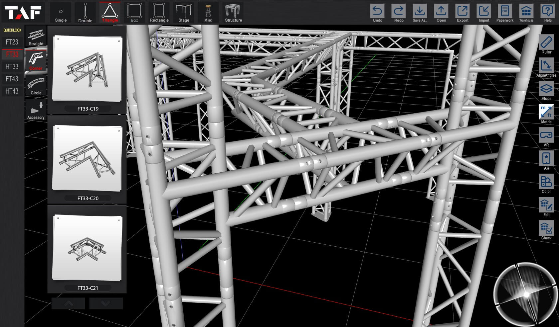Enable VR viewing mode
This screenshot has height=327, width=559.
click(x=546, y=138)
